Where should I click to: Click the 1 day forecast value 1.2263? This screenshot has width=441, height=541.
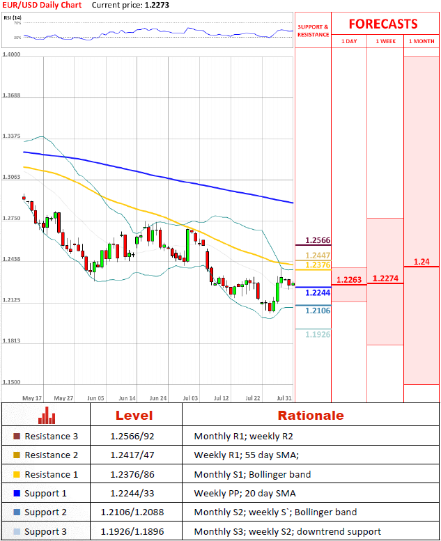click(x=349, y=279)
